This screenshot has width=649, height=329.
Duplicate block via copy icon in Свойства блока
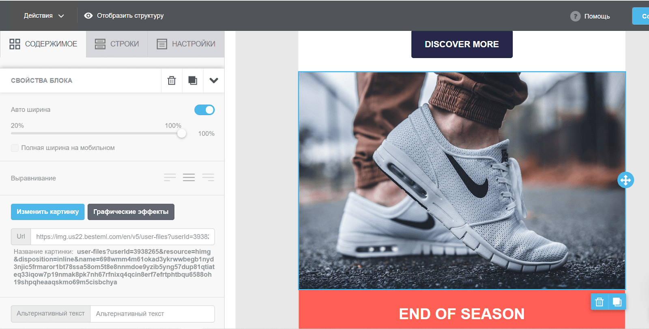point(193,80)
